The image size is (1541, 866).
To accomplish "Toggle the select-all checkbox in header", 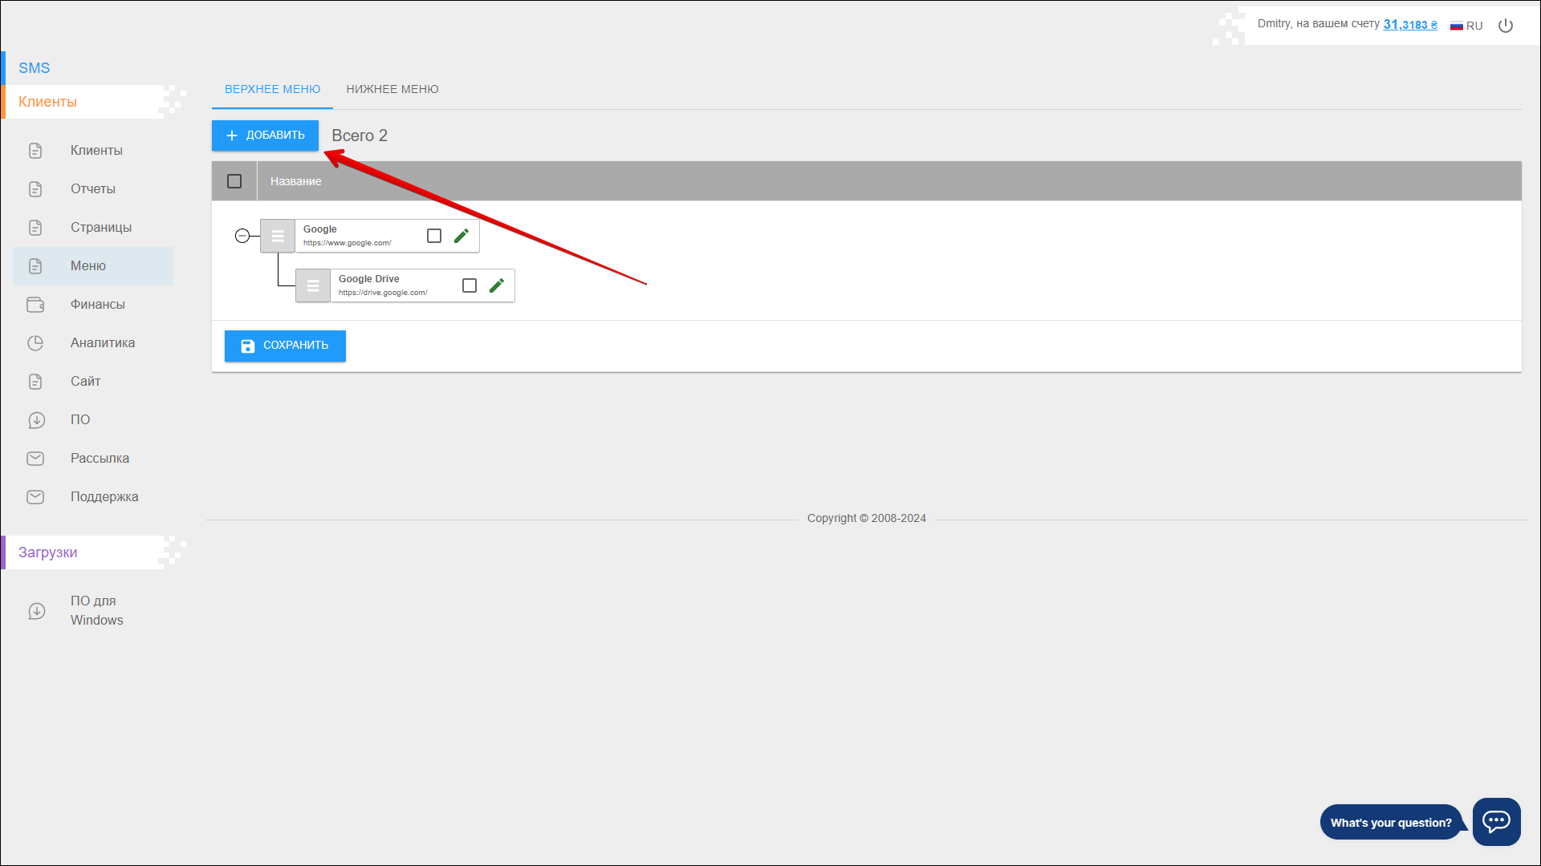I will [234, 181].
